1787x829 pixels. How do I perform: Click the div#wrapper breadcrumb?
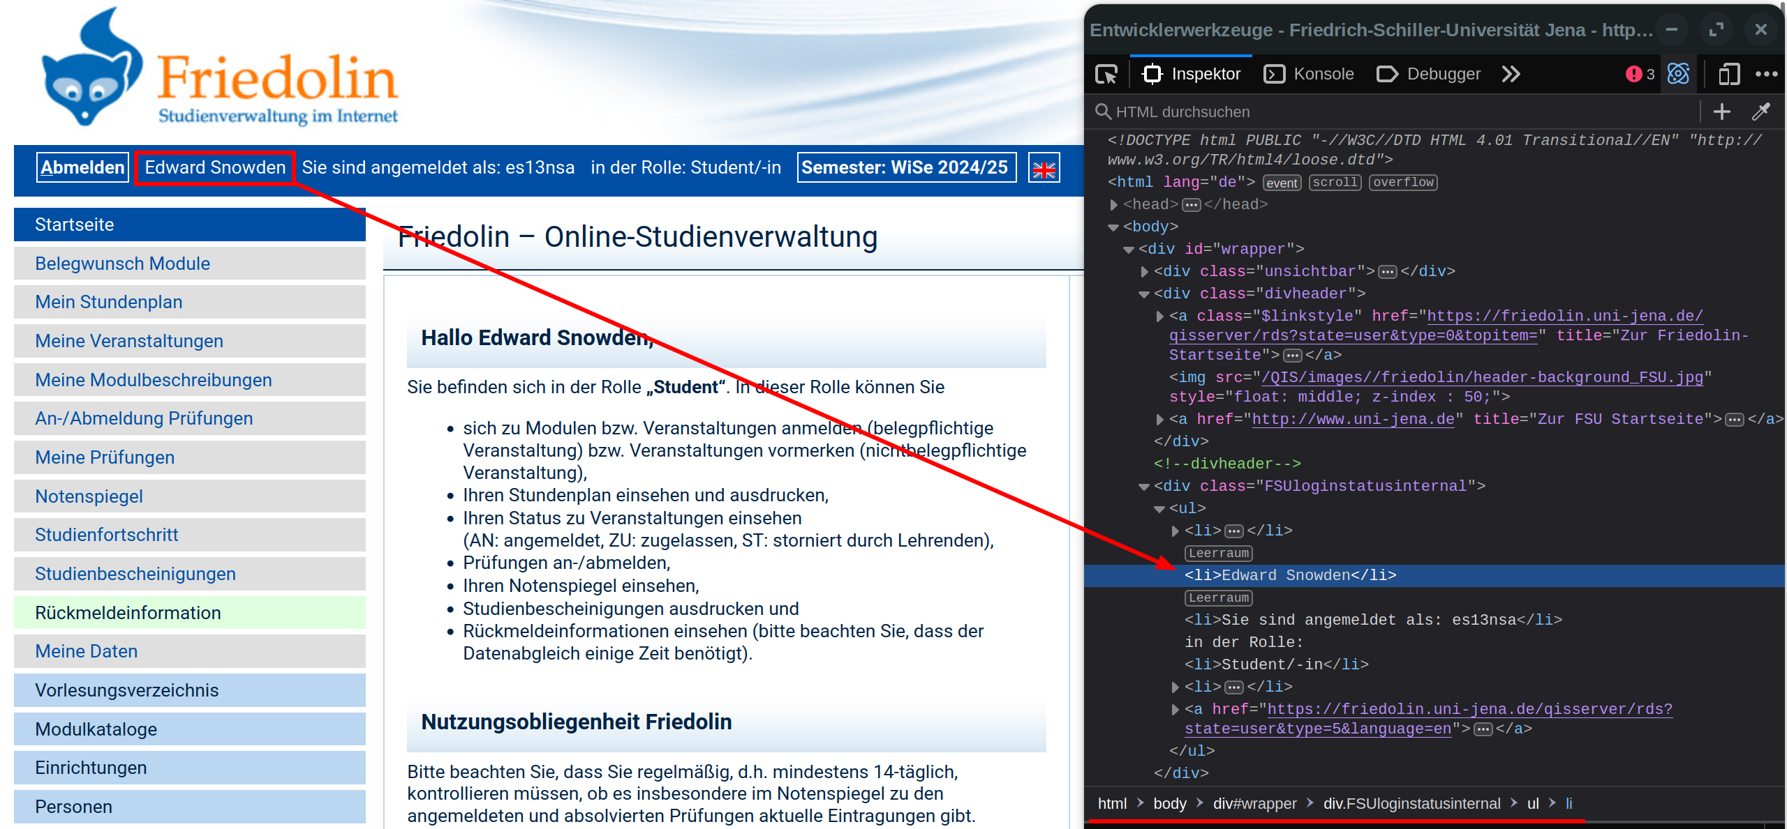1254,804
